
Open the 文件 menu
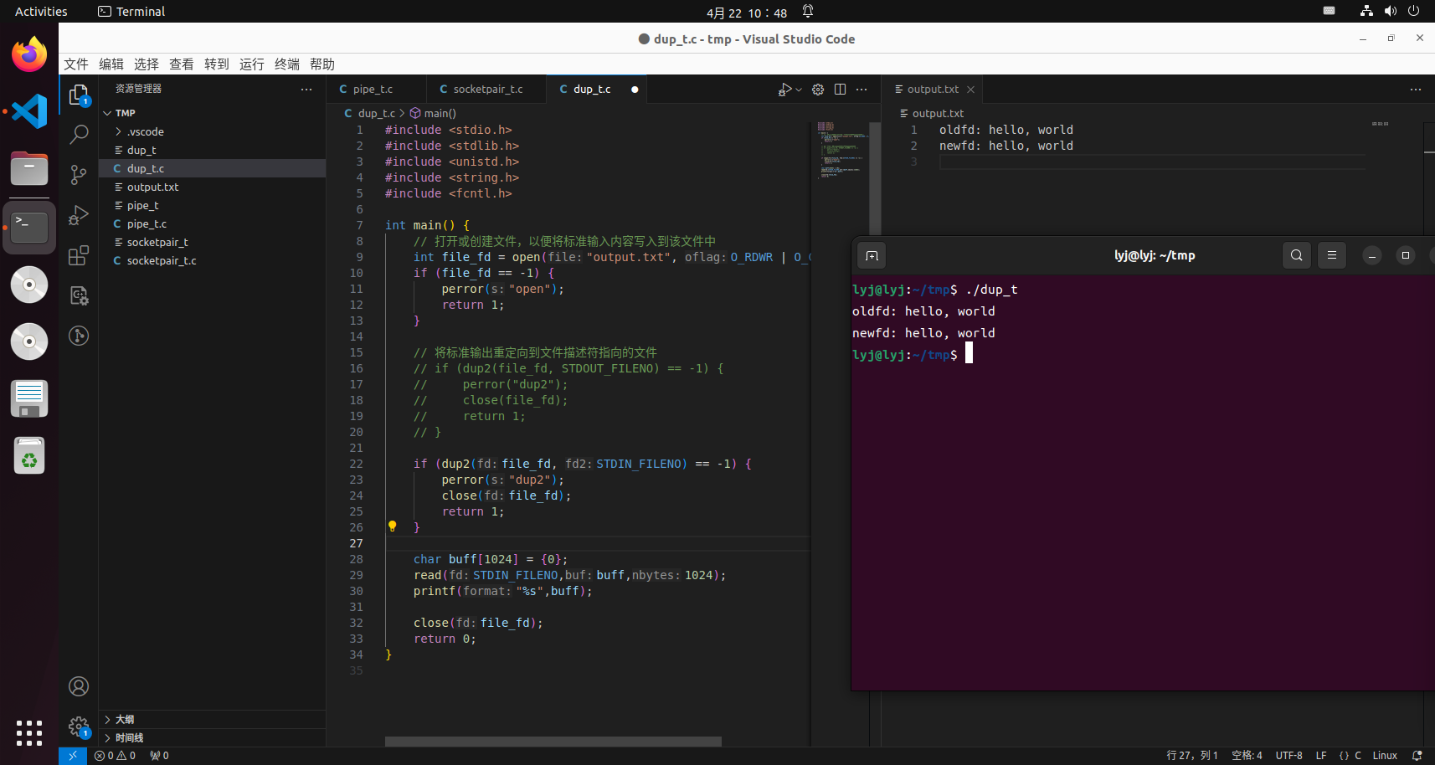point(76,64)
